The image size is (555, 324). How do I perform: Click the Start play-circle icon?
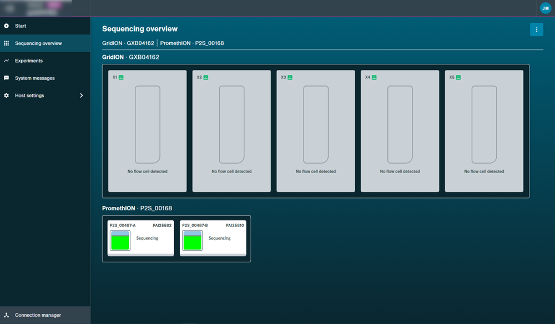pos(6,26)
